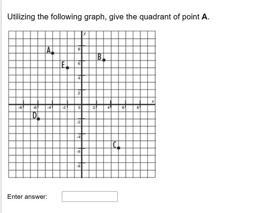Click the Enter answer label text
Screen dimensions: 258x213
(27, 197)
